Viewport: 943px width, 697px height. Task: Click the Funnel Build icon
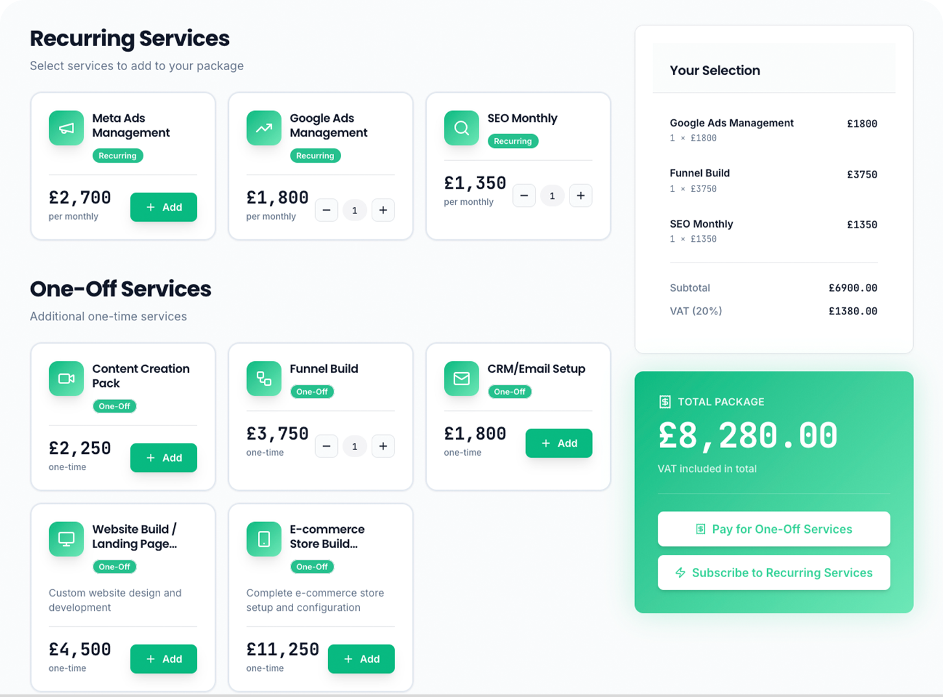tap(264, 378)
